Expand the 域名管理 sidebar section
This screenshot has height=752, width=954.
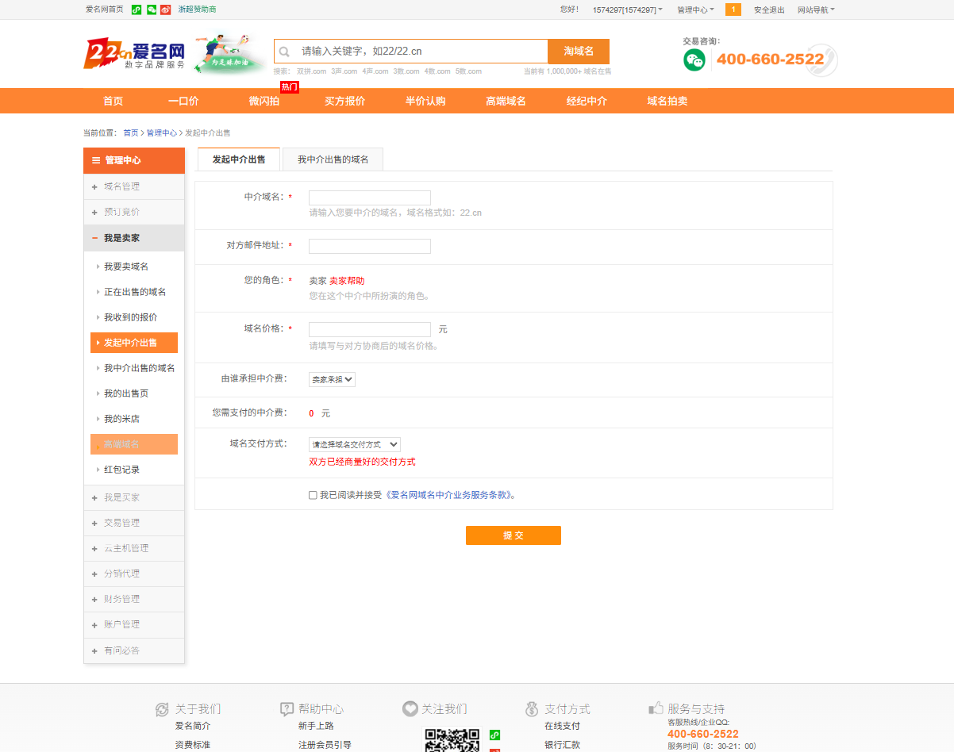(134, 186)
